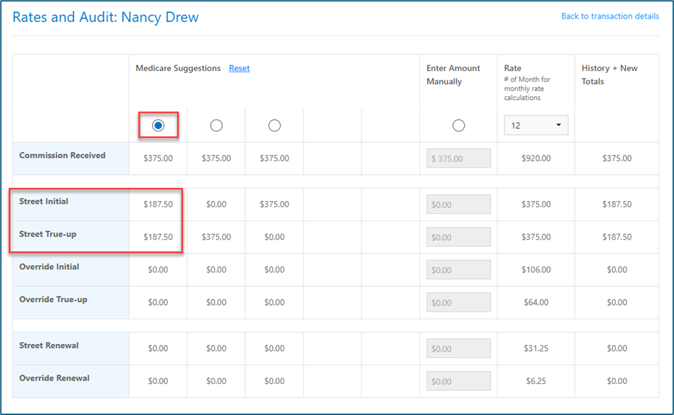
Task: Click the Commission Received manual amount field
Action: coord(459,158)
